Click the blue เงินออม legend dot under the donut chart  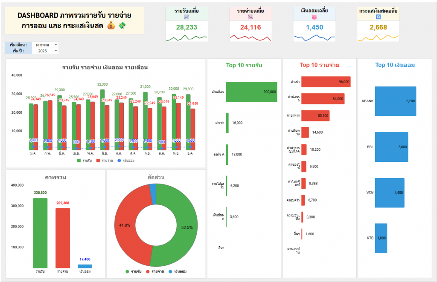coord(170,271)
